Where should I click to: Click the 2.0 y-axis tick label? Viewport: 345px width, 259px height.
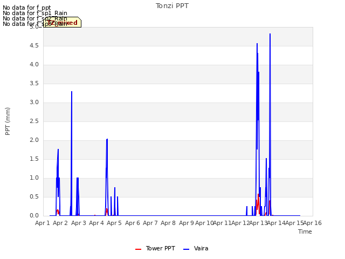(34, 140)
